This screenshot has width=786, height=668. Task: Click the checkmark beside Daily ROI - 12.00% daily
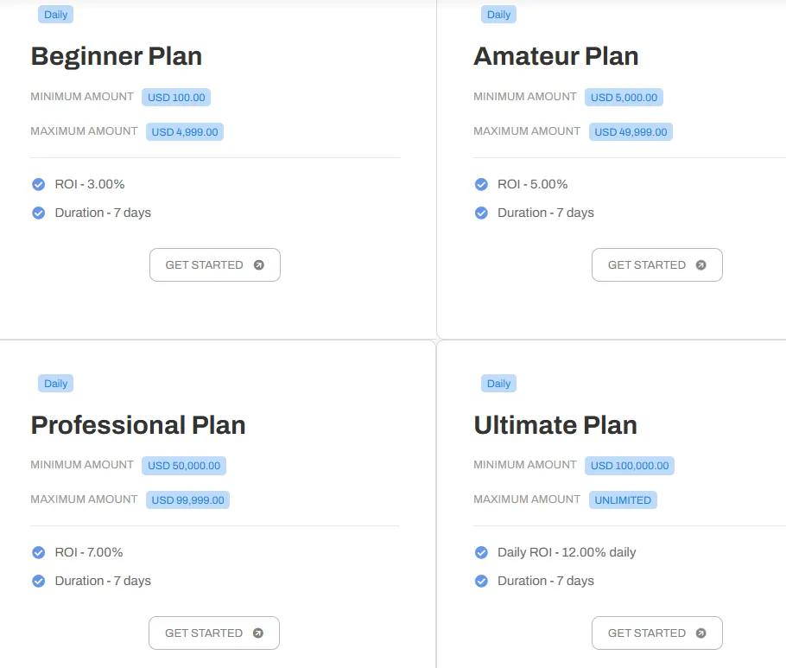click(x=481, y=552)
